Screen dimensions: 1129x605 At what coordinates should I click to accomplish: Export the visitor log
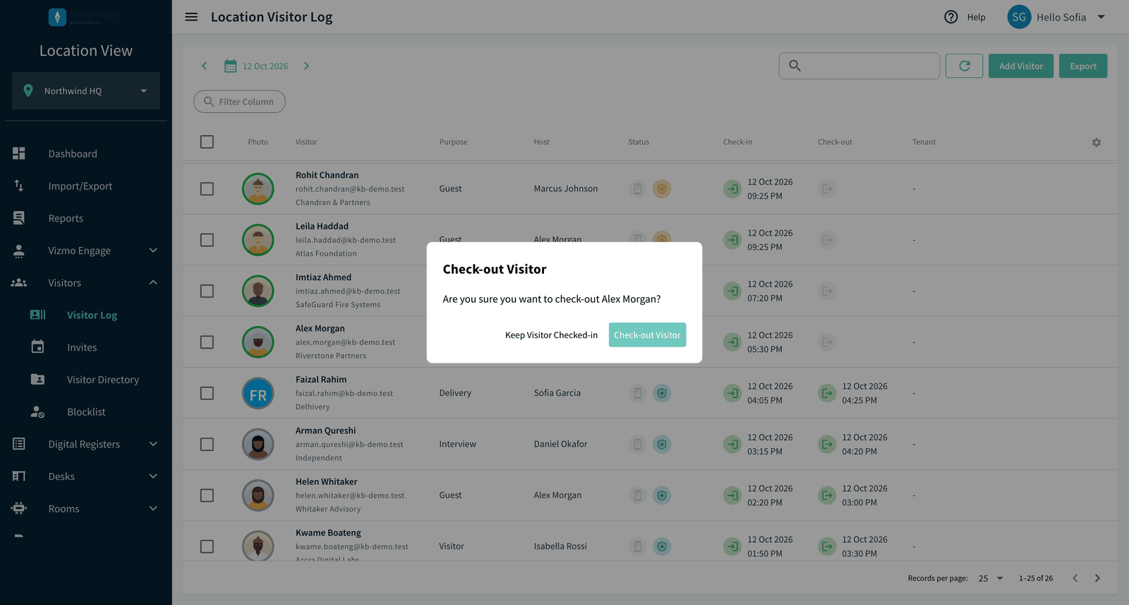[x=1083, y=66]
